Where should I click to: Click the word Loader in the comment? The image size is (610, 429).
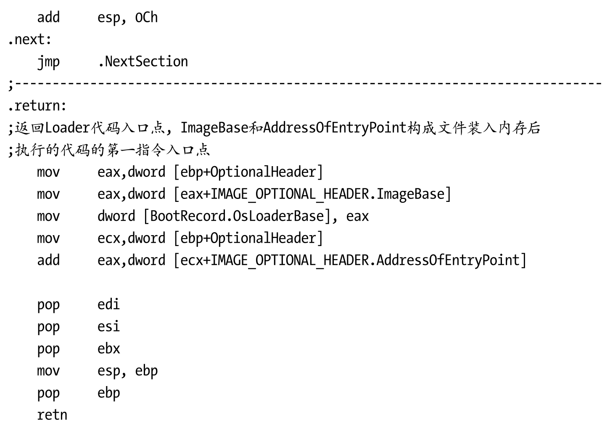pos(67,128)
